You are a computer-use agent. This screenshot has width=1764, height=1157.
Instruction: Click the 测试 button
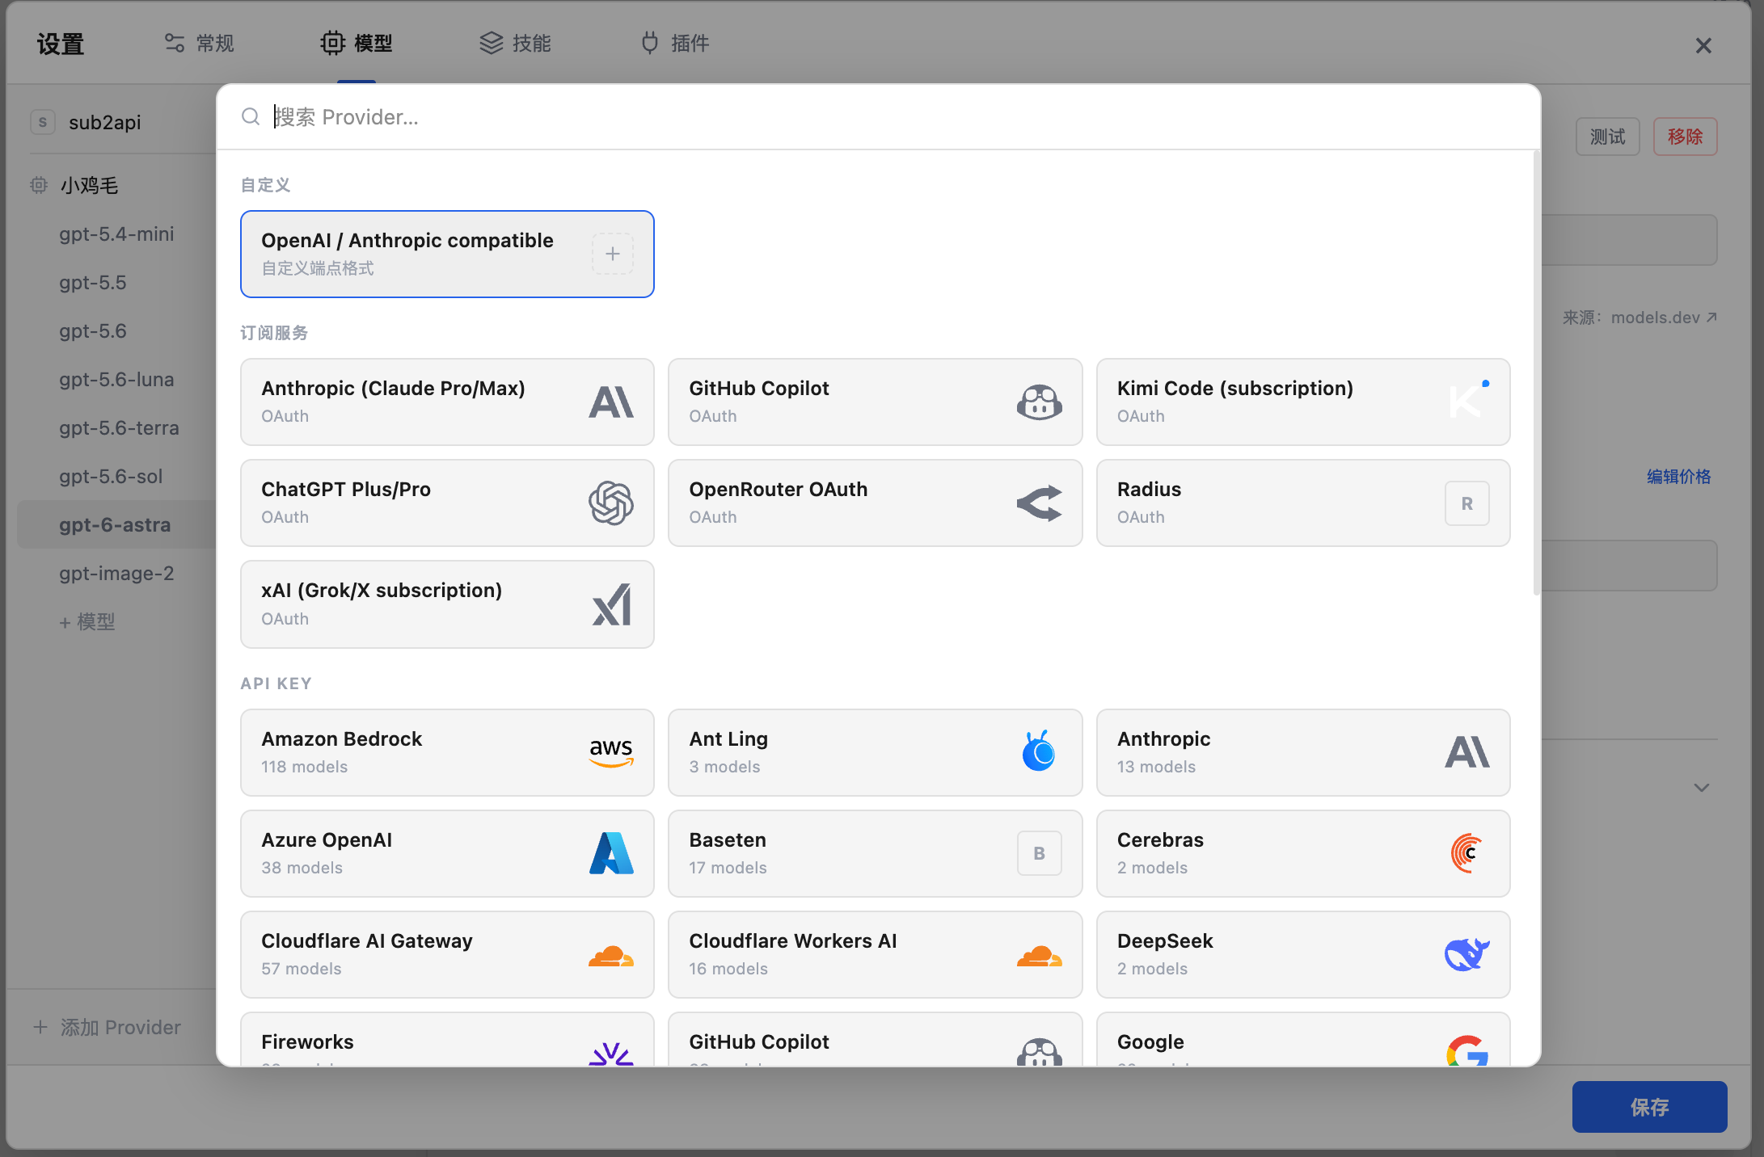click(1607, 137)
